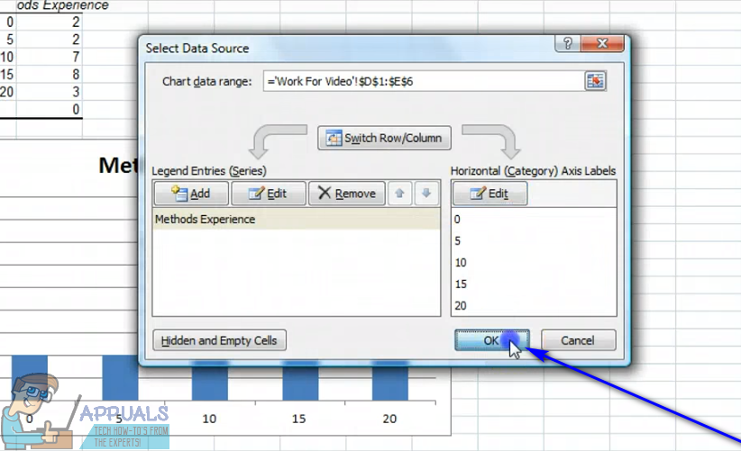Edit the selected legend series
The image size is (741, 451).
tap(268, 194)
